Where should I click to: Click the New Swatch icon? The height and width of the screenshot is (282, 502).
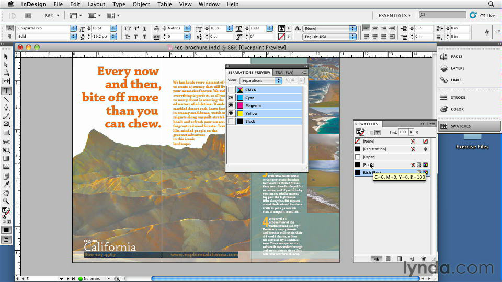(412, 258)
